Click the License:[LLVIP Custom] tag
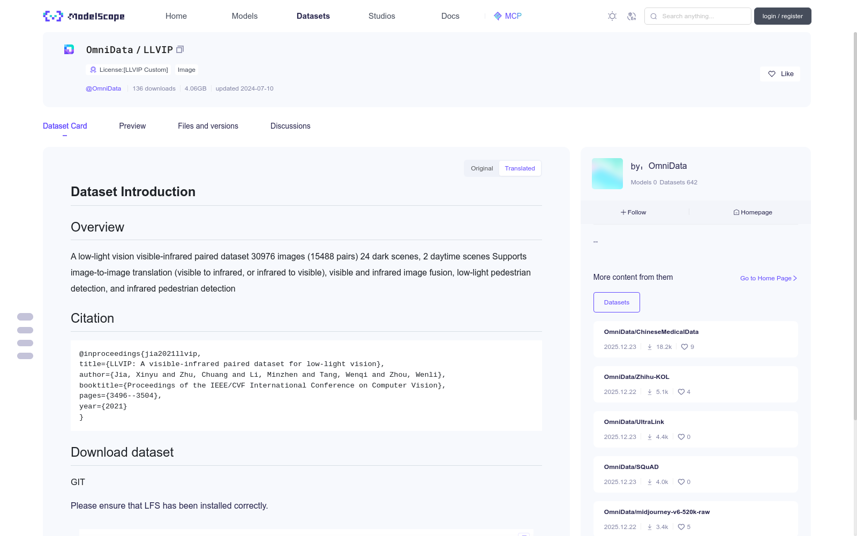This screenshot has height=536, width=857. pos(129,70)
